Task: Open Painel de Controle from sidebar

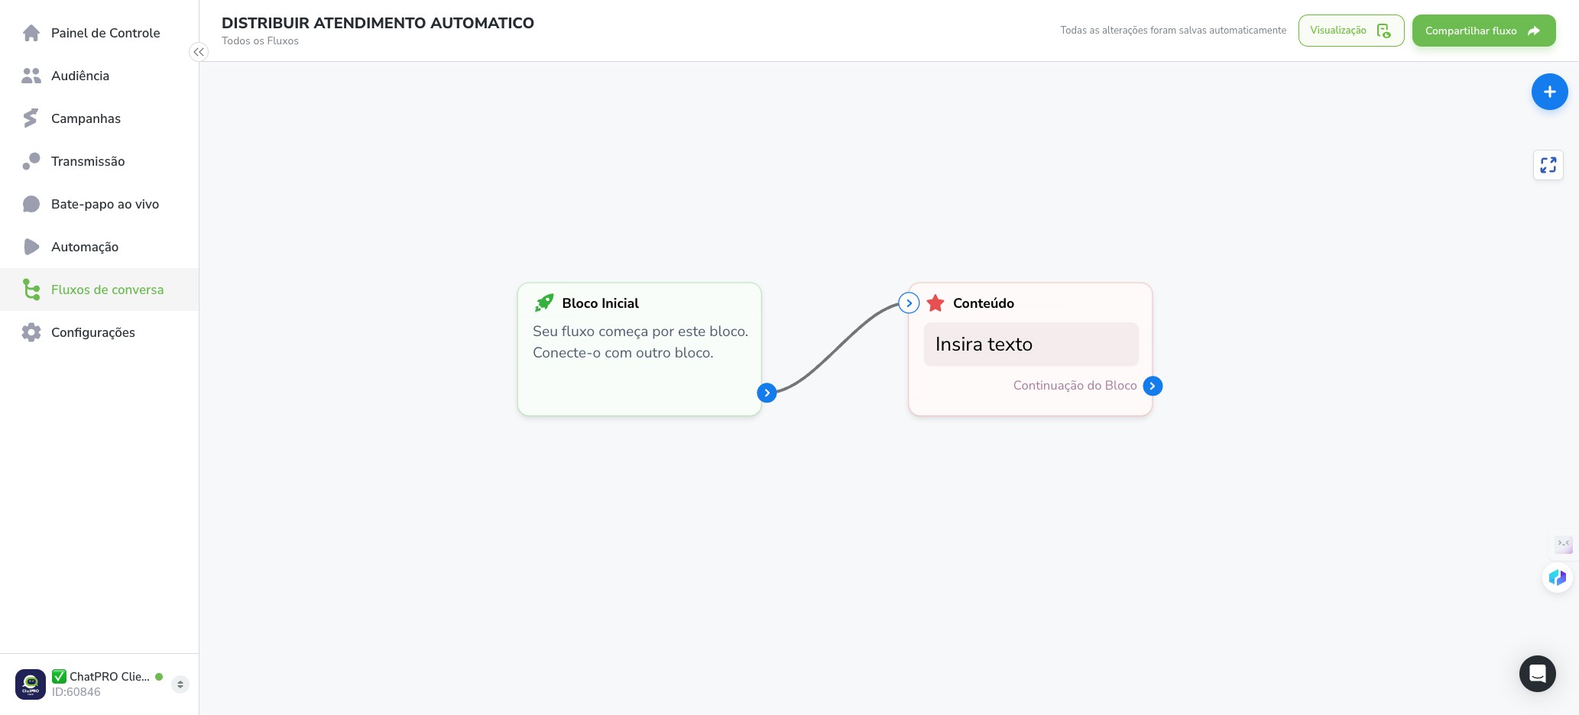Action: (x=99, y=33)
